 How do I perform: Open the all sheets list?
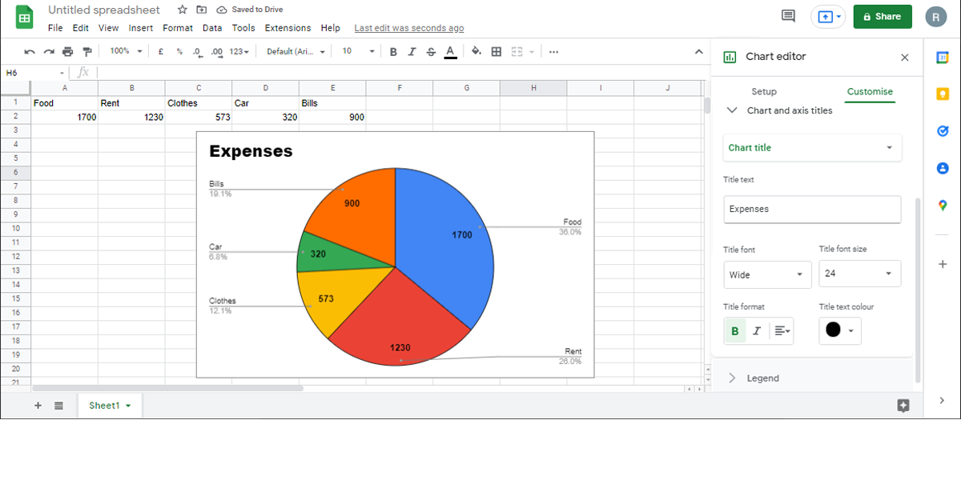point(58,406)
